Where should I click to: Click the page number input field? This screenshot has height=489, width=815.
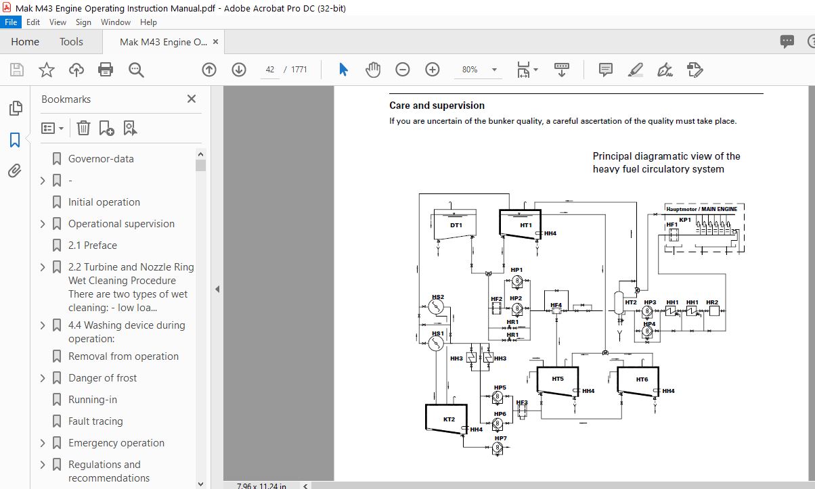pyautogui.click(x=270, y=70)
